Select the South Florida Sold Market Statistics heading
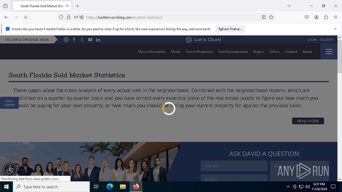This screenshot has width=342, height=192. click(67, 75)
